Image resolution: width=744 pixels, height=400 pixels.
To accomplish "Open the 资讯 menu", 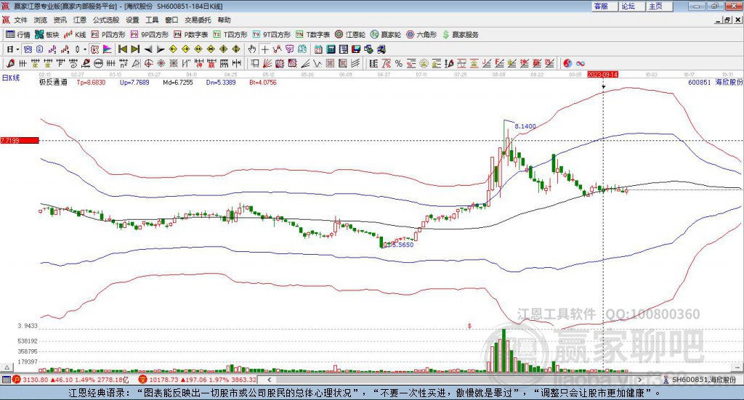I will (60, 20).
